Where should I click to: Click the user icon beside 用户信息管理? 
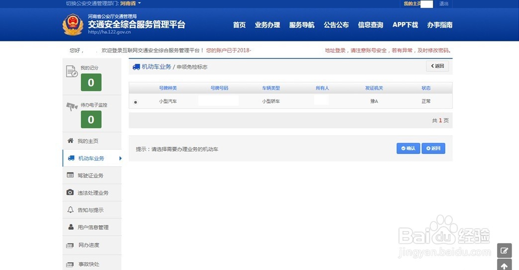point(71,226)
